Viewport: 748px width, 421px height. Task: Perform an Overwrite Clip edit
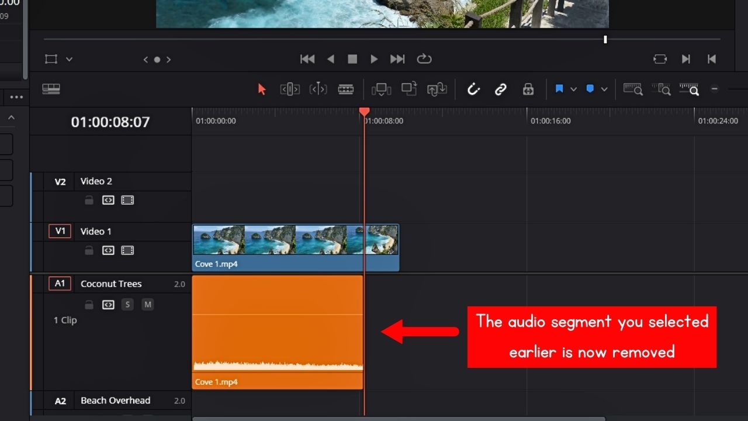(x=409, y=89)
